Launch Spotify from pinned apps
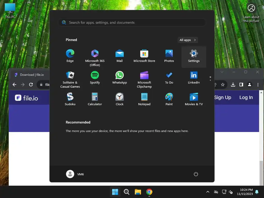 tap(95, 78)
